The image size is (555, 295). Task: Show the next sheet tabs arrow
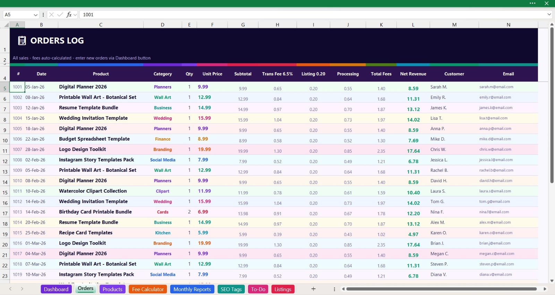22,289
